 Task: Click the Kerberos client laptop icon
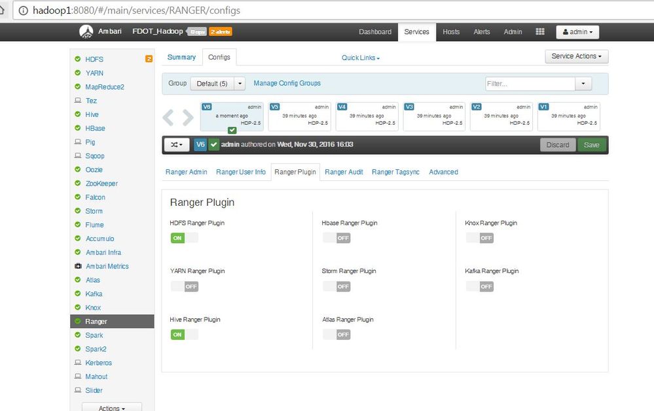click(78, 362)
